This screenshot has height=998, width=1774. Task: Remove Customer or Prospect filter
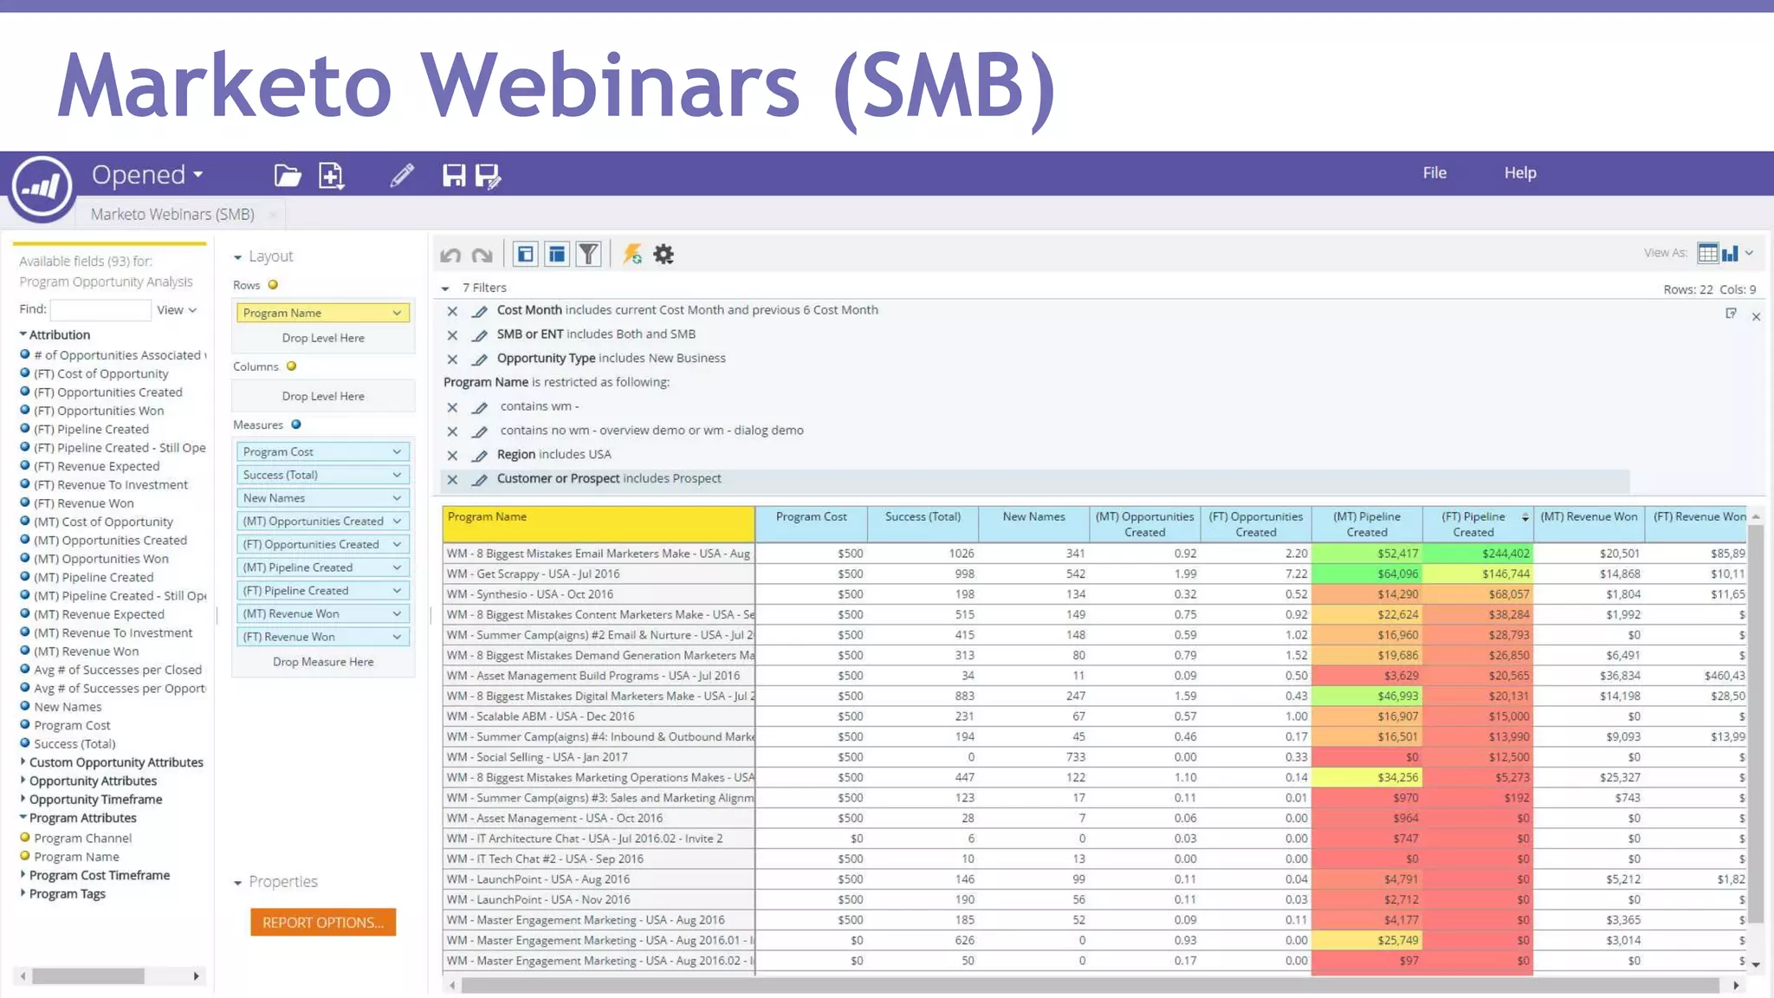click(452, 479)
